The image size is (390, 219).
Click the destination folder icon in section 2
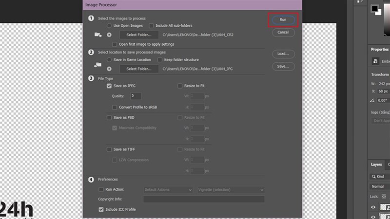(x=98, y=65)
